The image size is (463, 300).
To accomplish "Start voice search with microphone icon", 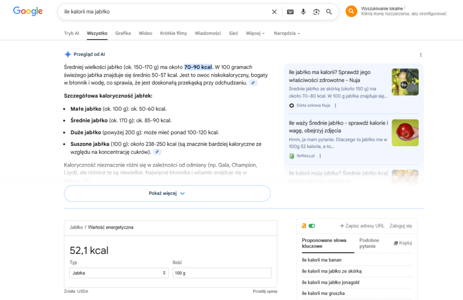I will 303,12.
